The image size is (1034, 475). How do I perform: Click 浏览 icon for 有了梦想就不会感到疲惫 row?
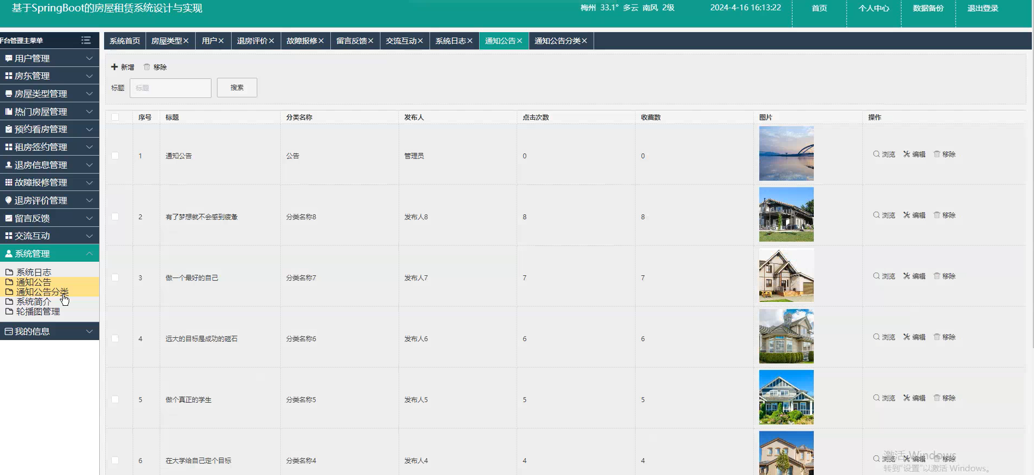coord(876,215)
